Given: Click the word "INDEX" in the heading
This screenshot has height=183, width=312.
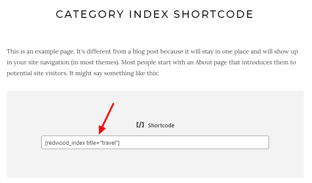Looking at the screenshot, I should pos(149,14).
